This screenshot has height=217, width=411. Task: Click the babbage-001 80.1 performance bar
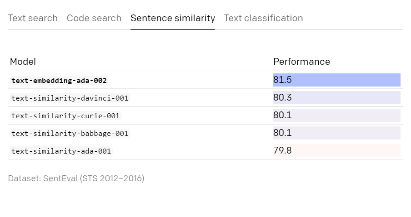337,133
